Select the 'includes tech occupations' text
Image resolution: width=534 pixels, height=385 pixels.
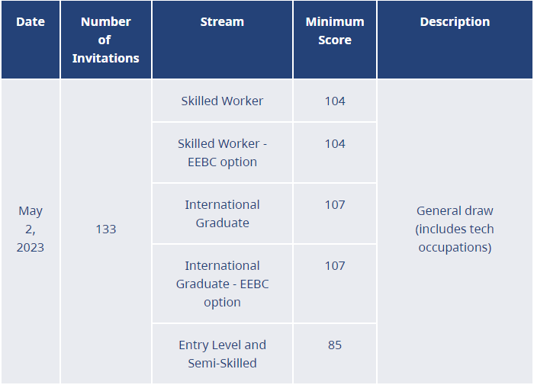coord(455,238)
